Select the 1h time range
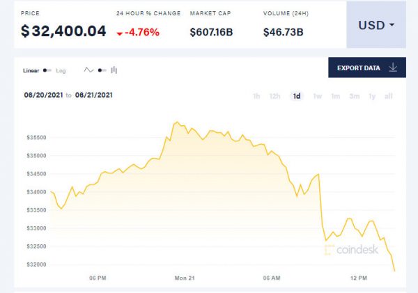Viewport: 418px width, 293px height. point(256,96)
